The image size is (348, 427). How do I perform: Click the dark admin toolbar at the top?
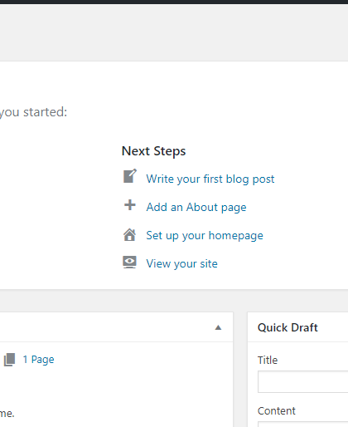tap(174, 2)
